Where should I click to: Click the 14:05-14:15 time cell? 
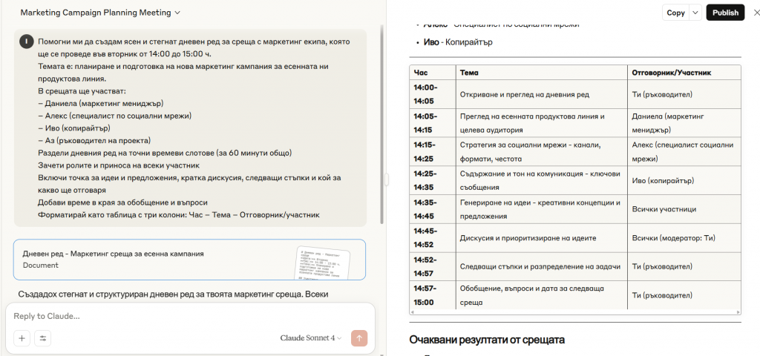pyautogui.click(x=433, y=123)
